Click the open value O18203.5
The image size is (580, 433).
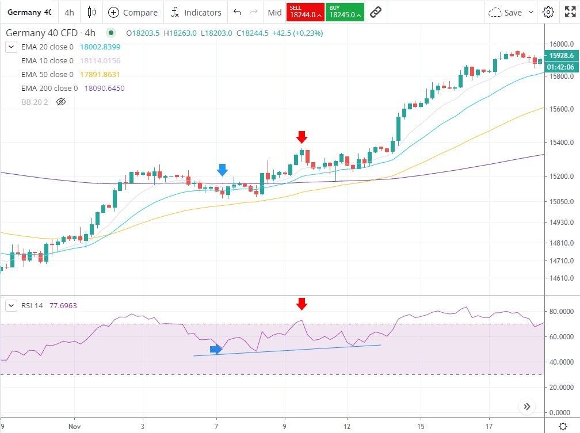[143, 33]
